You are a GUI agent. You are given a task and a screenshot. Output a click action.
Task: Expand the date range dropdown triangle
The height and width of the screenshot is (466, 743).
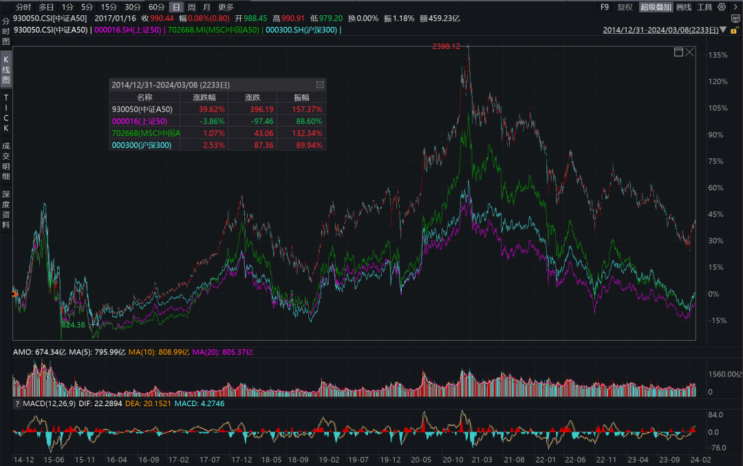pyautogui.click(x=723, y=30)
